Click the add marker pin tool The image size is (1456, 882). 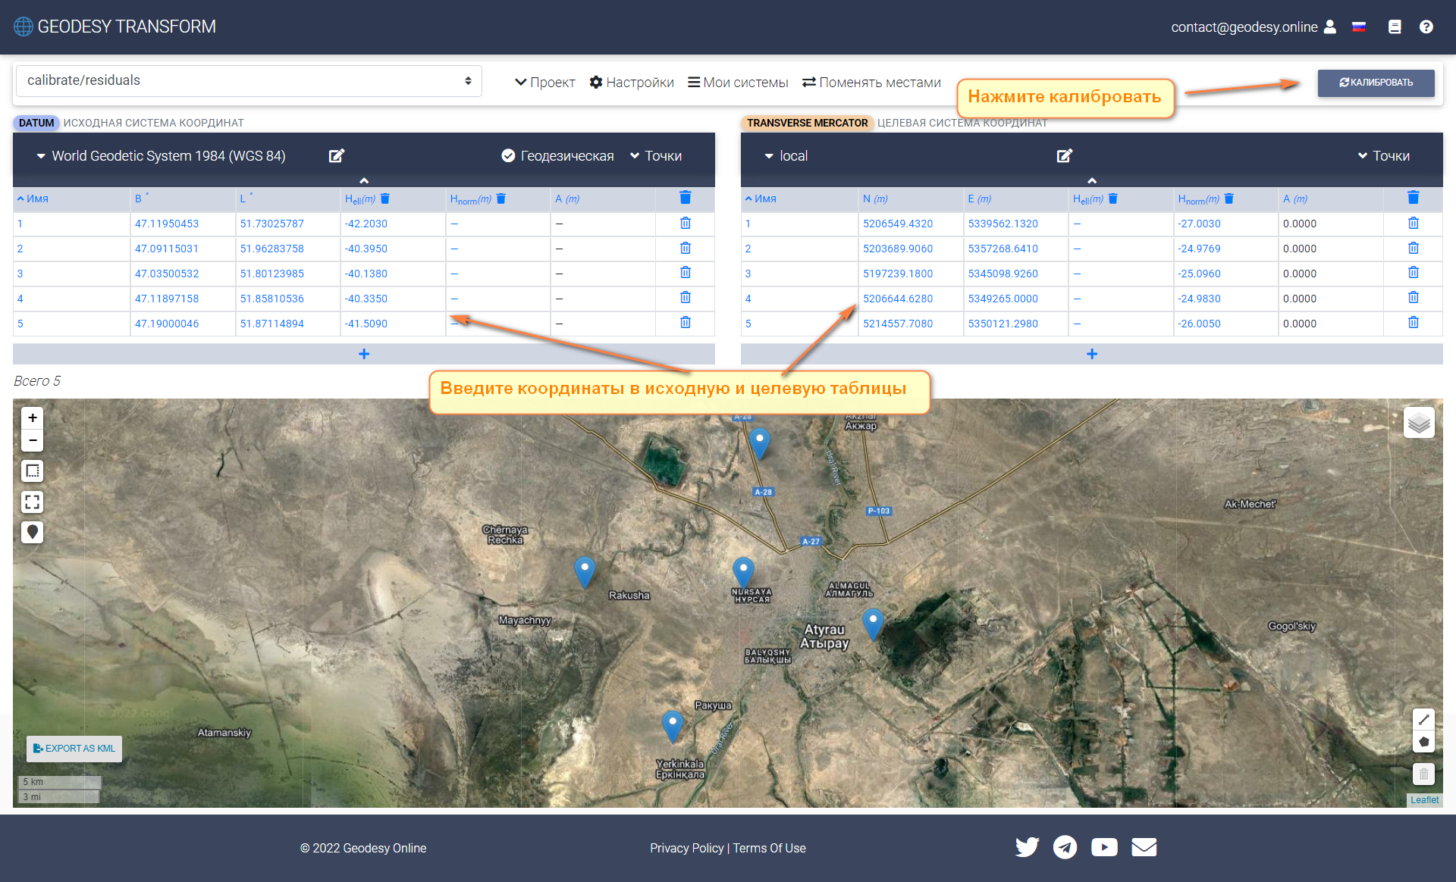coord(32,532)
